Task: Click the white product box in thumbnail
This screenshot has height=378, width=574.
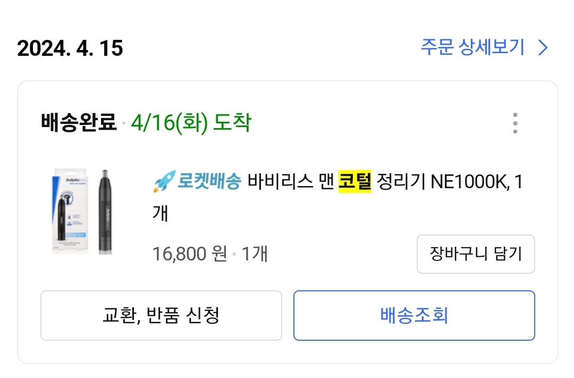Action: pyautogui.click(x=72, y=212)
